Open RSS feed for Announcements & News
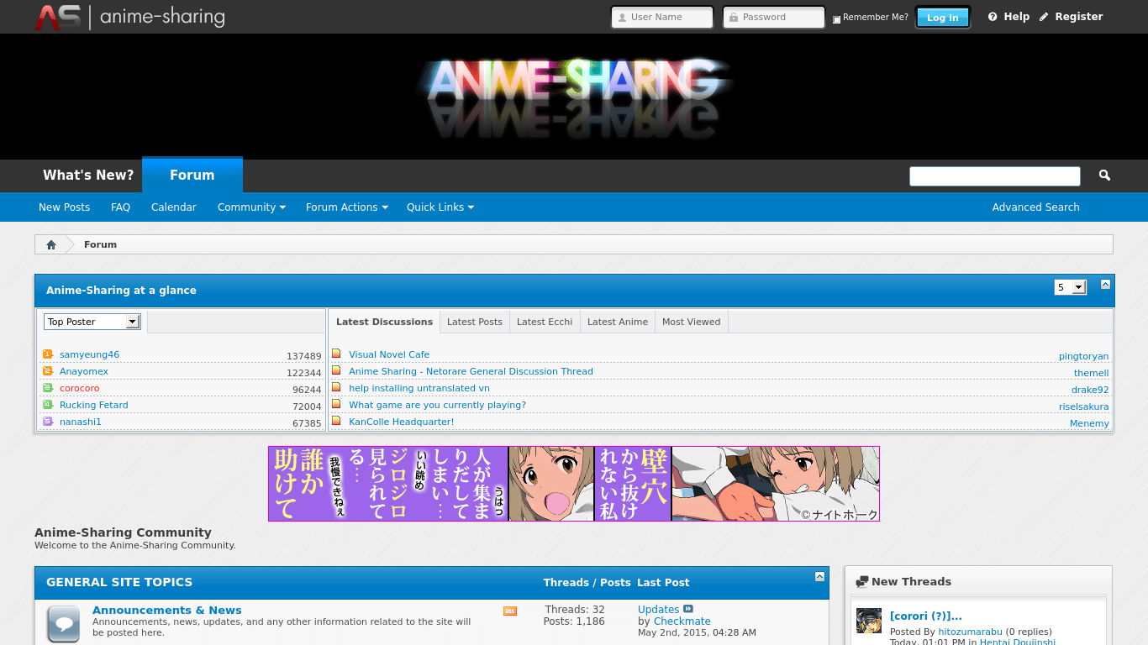 click(x=510, y=611)
